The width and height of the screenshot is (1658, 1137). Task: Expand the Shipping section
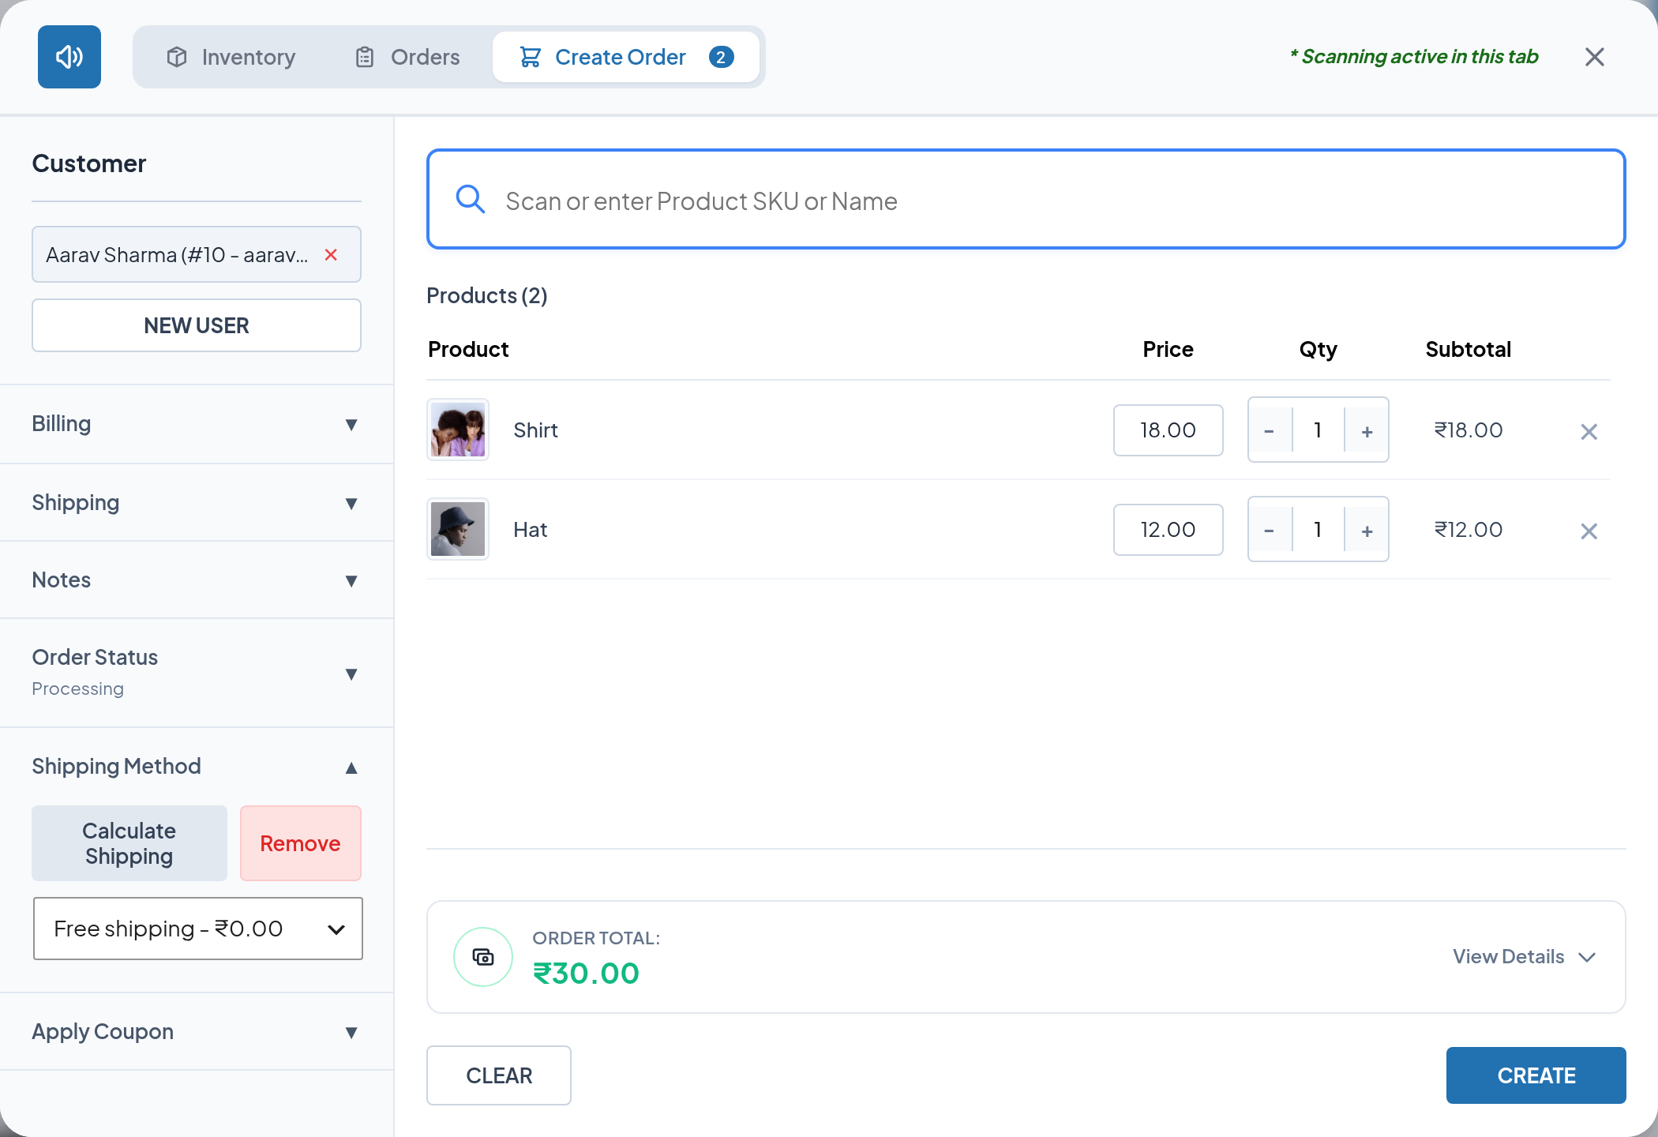(x=197, y=502)
